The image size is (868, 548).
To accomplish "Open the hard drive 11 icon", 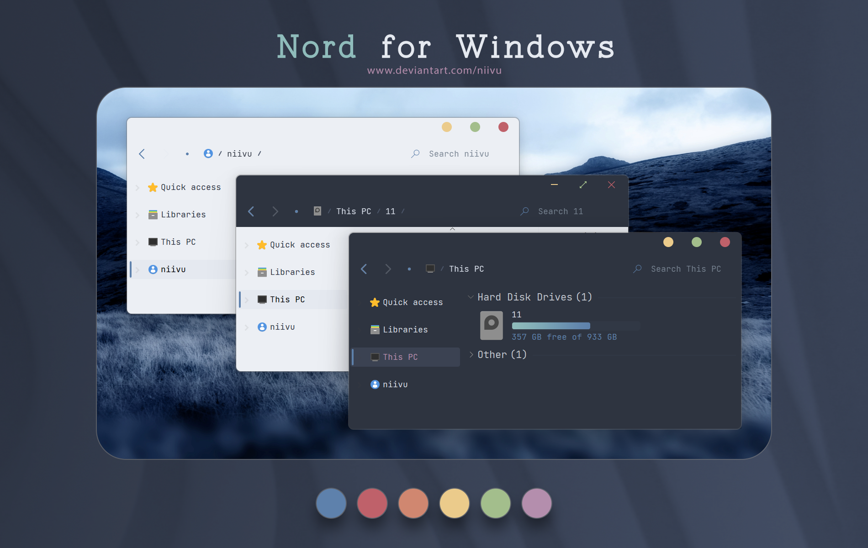I will point(492,326).
